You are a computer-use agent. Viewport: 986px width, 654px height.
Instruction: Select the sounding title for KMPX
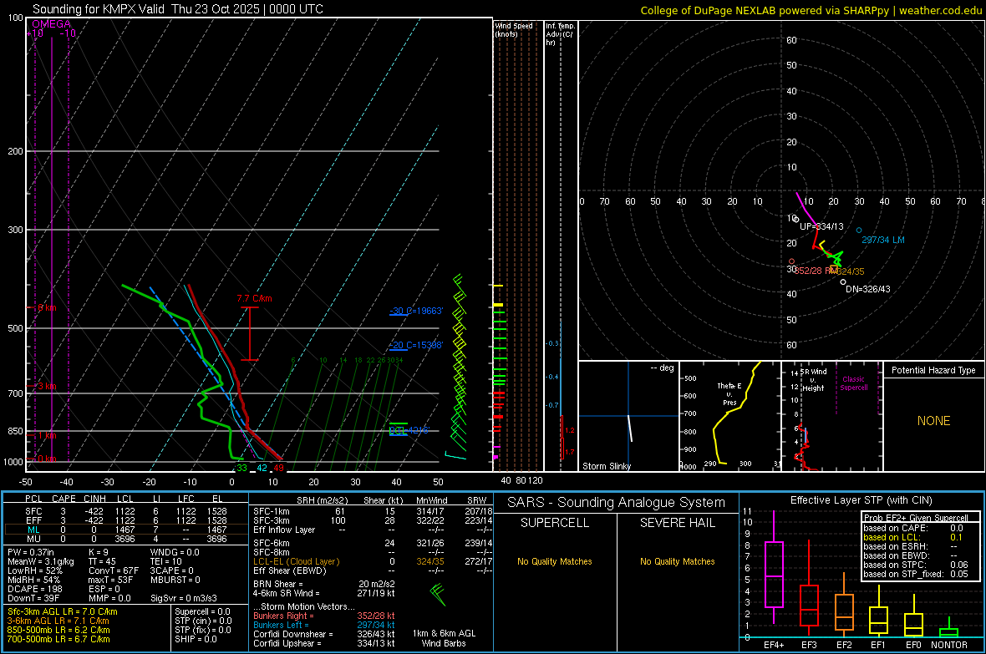(x=178, y=9)
